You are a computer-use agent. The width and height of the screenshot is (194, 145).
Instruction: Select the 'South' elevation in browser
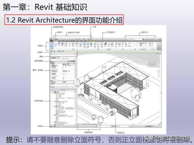tap(57, 120)
